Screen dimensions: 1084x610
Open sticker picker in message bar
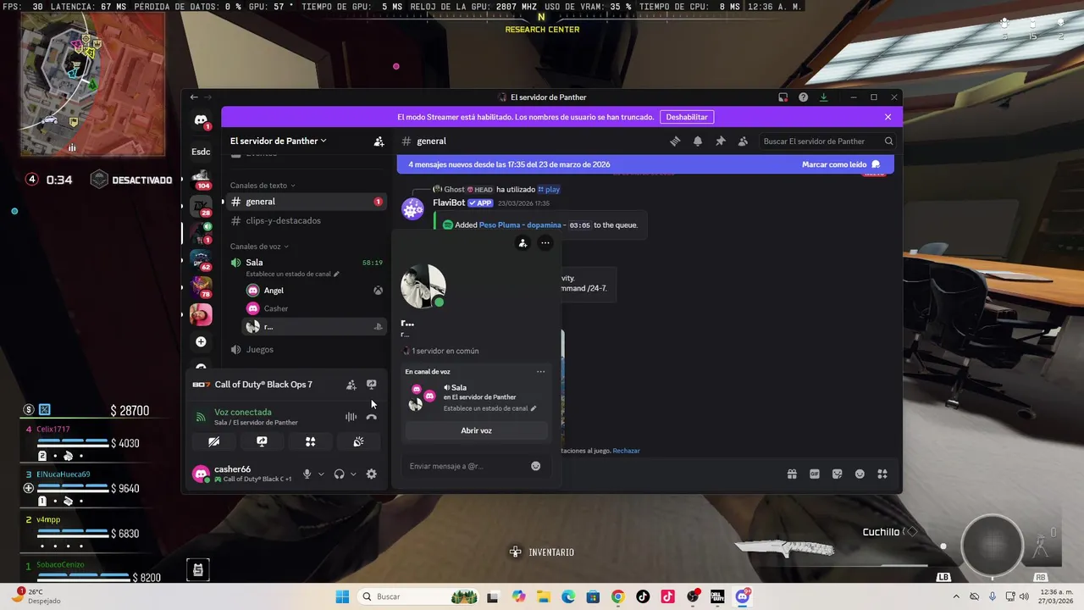(x=837, y=474)
